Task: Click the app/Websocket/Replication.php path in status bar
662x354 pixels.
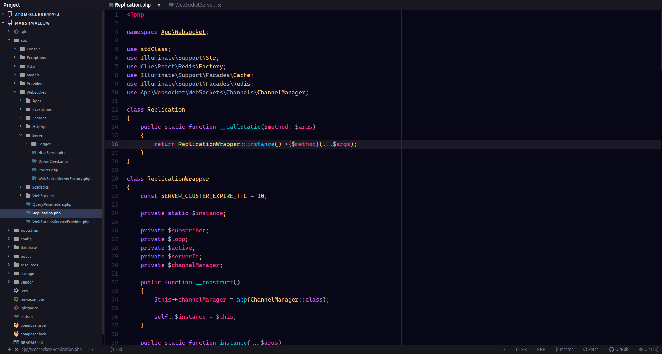Action: 51,350
